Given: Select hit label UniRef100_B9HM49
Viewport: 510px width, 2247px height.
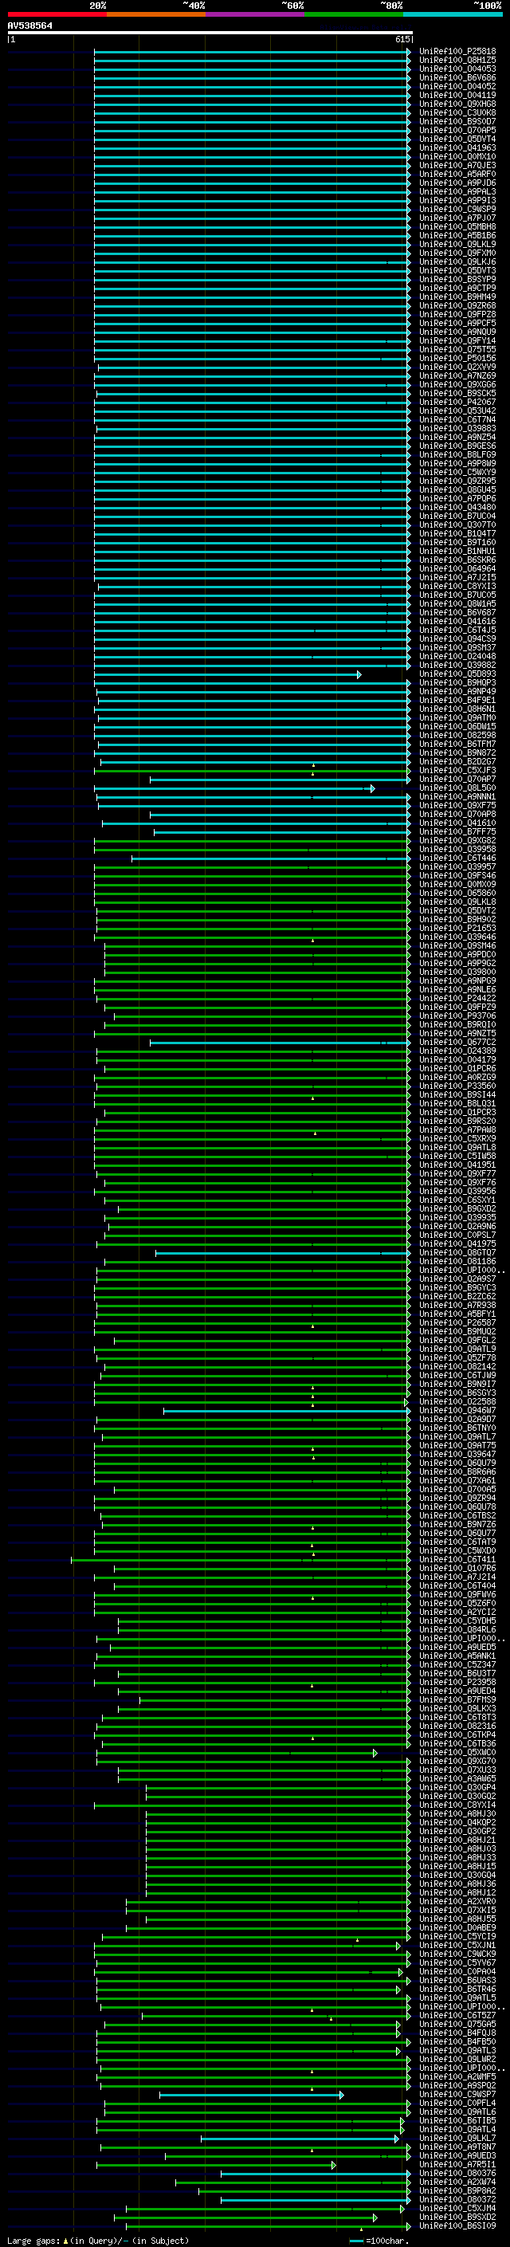Looking at the screenshot, I should 457,297.
